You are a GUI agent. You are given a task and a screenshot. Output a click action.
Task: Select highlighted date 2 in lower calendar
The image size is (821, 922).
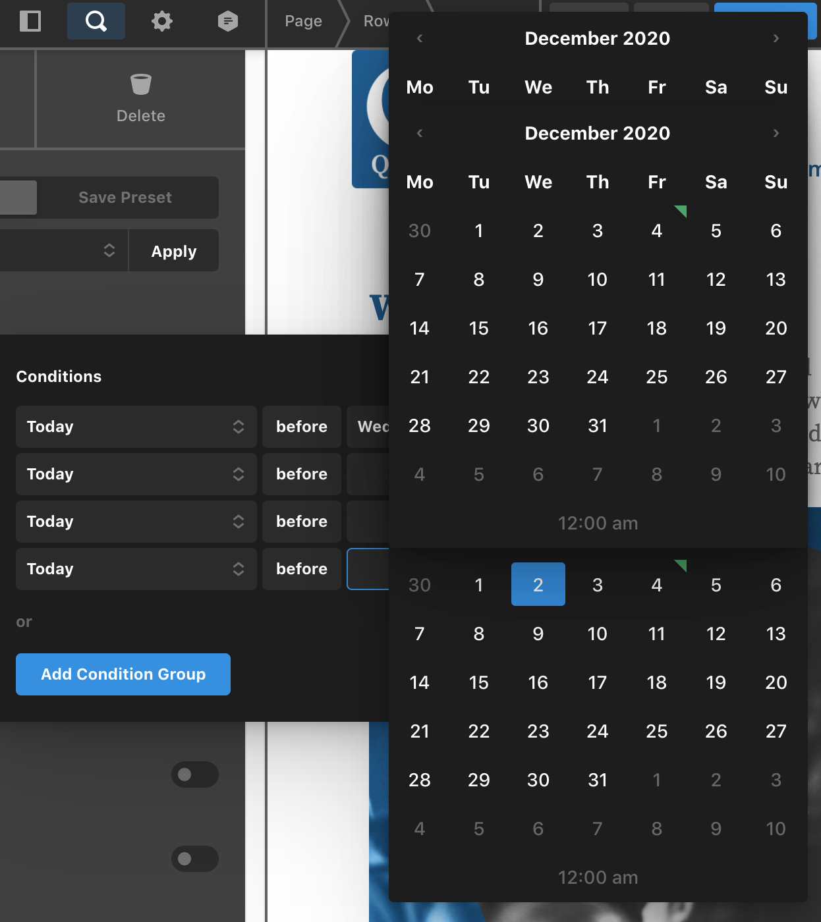coord(538,585)
